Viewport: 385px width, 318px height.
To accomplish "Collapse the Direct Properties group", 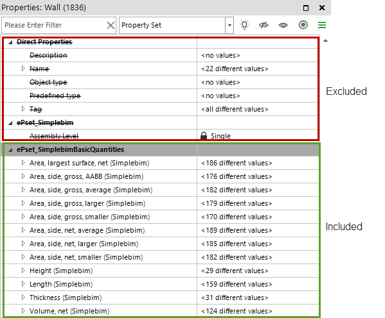I will coord(10,42).
